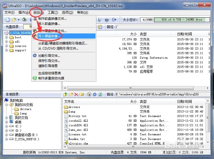Viewport: 214px width, 159px height.
Task: Select 生成启动信息表 menu entry
Action: pos(64,73)
